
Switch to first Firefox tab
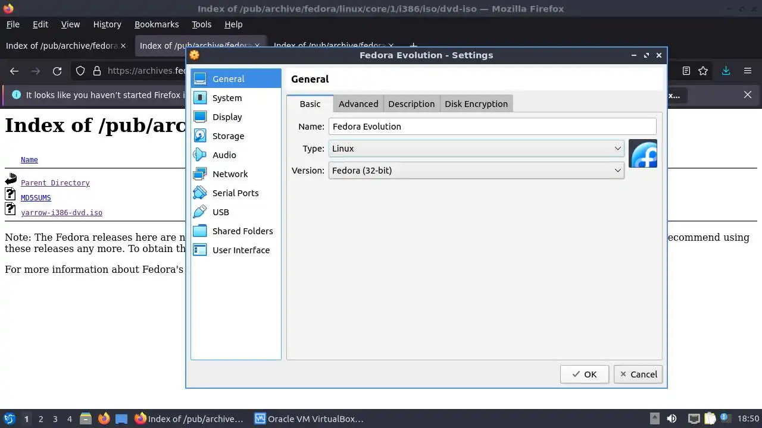click(62, 46)
